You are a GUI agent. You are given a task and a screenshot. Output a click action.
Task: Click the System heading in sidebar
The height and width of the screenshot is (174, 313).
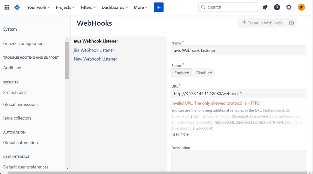(x=10, y=29)
